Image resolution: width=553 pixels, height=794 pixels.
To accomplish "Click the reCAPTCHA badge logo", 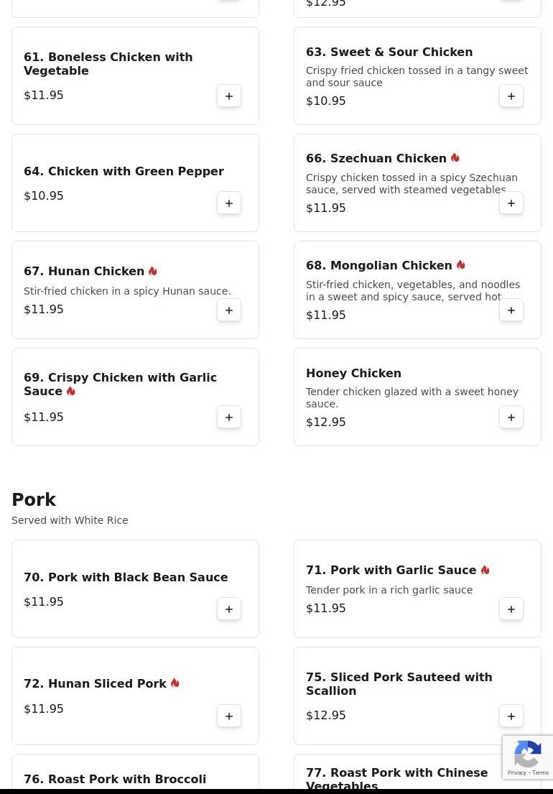I will point(528,754).
